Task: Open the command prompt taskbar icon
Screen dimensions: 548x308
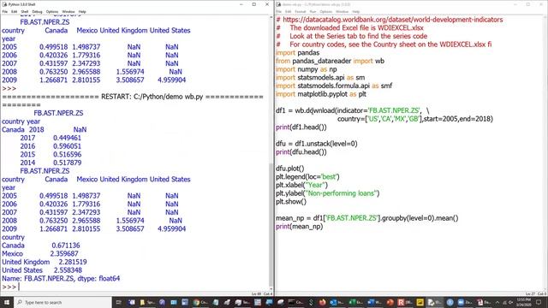Action: 291,302
